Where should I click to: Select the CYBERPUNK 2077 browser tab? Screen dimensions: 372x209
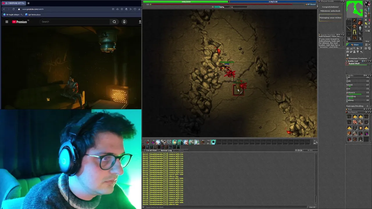tap(14, 3)
